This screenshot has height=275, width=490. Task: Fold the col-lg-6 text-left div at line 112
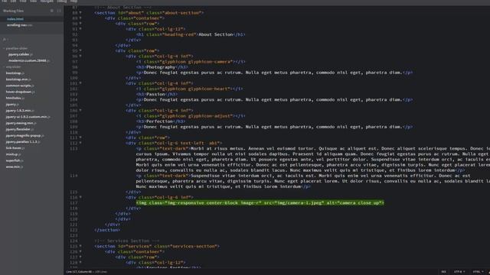(x=80, y=143)
